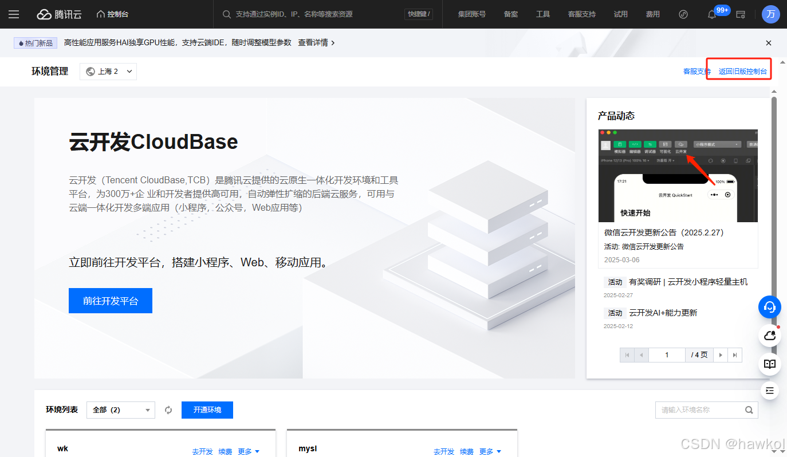The width and height of the screenshot is (787, 457).
Task: Click the Tencent Cloud logo
Action: pos(60,14)
